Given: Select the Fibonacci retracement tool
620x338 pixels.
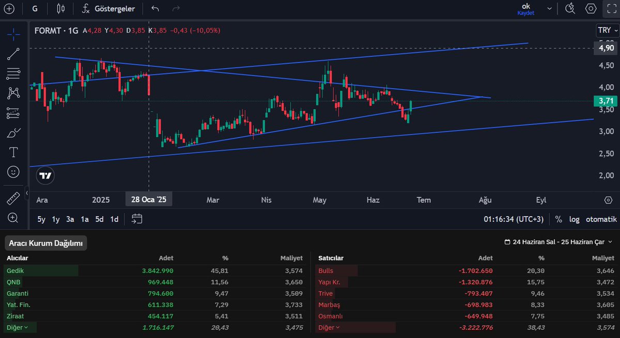Looking at the screenshot, I should coord(13,74).
